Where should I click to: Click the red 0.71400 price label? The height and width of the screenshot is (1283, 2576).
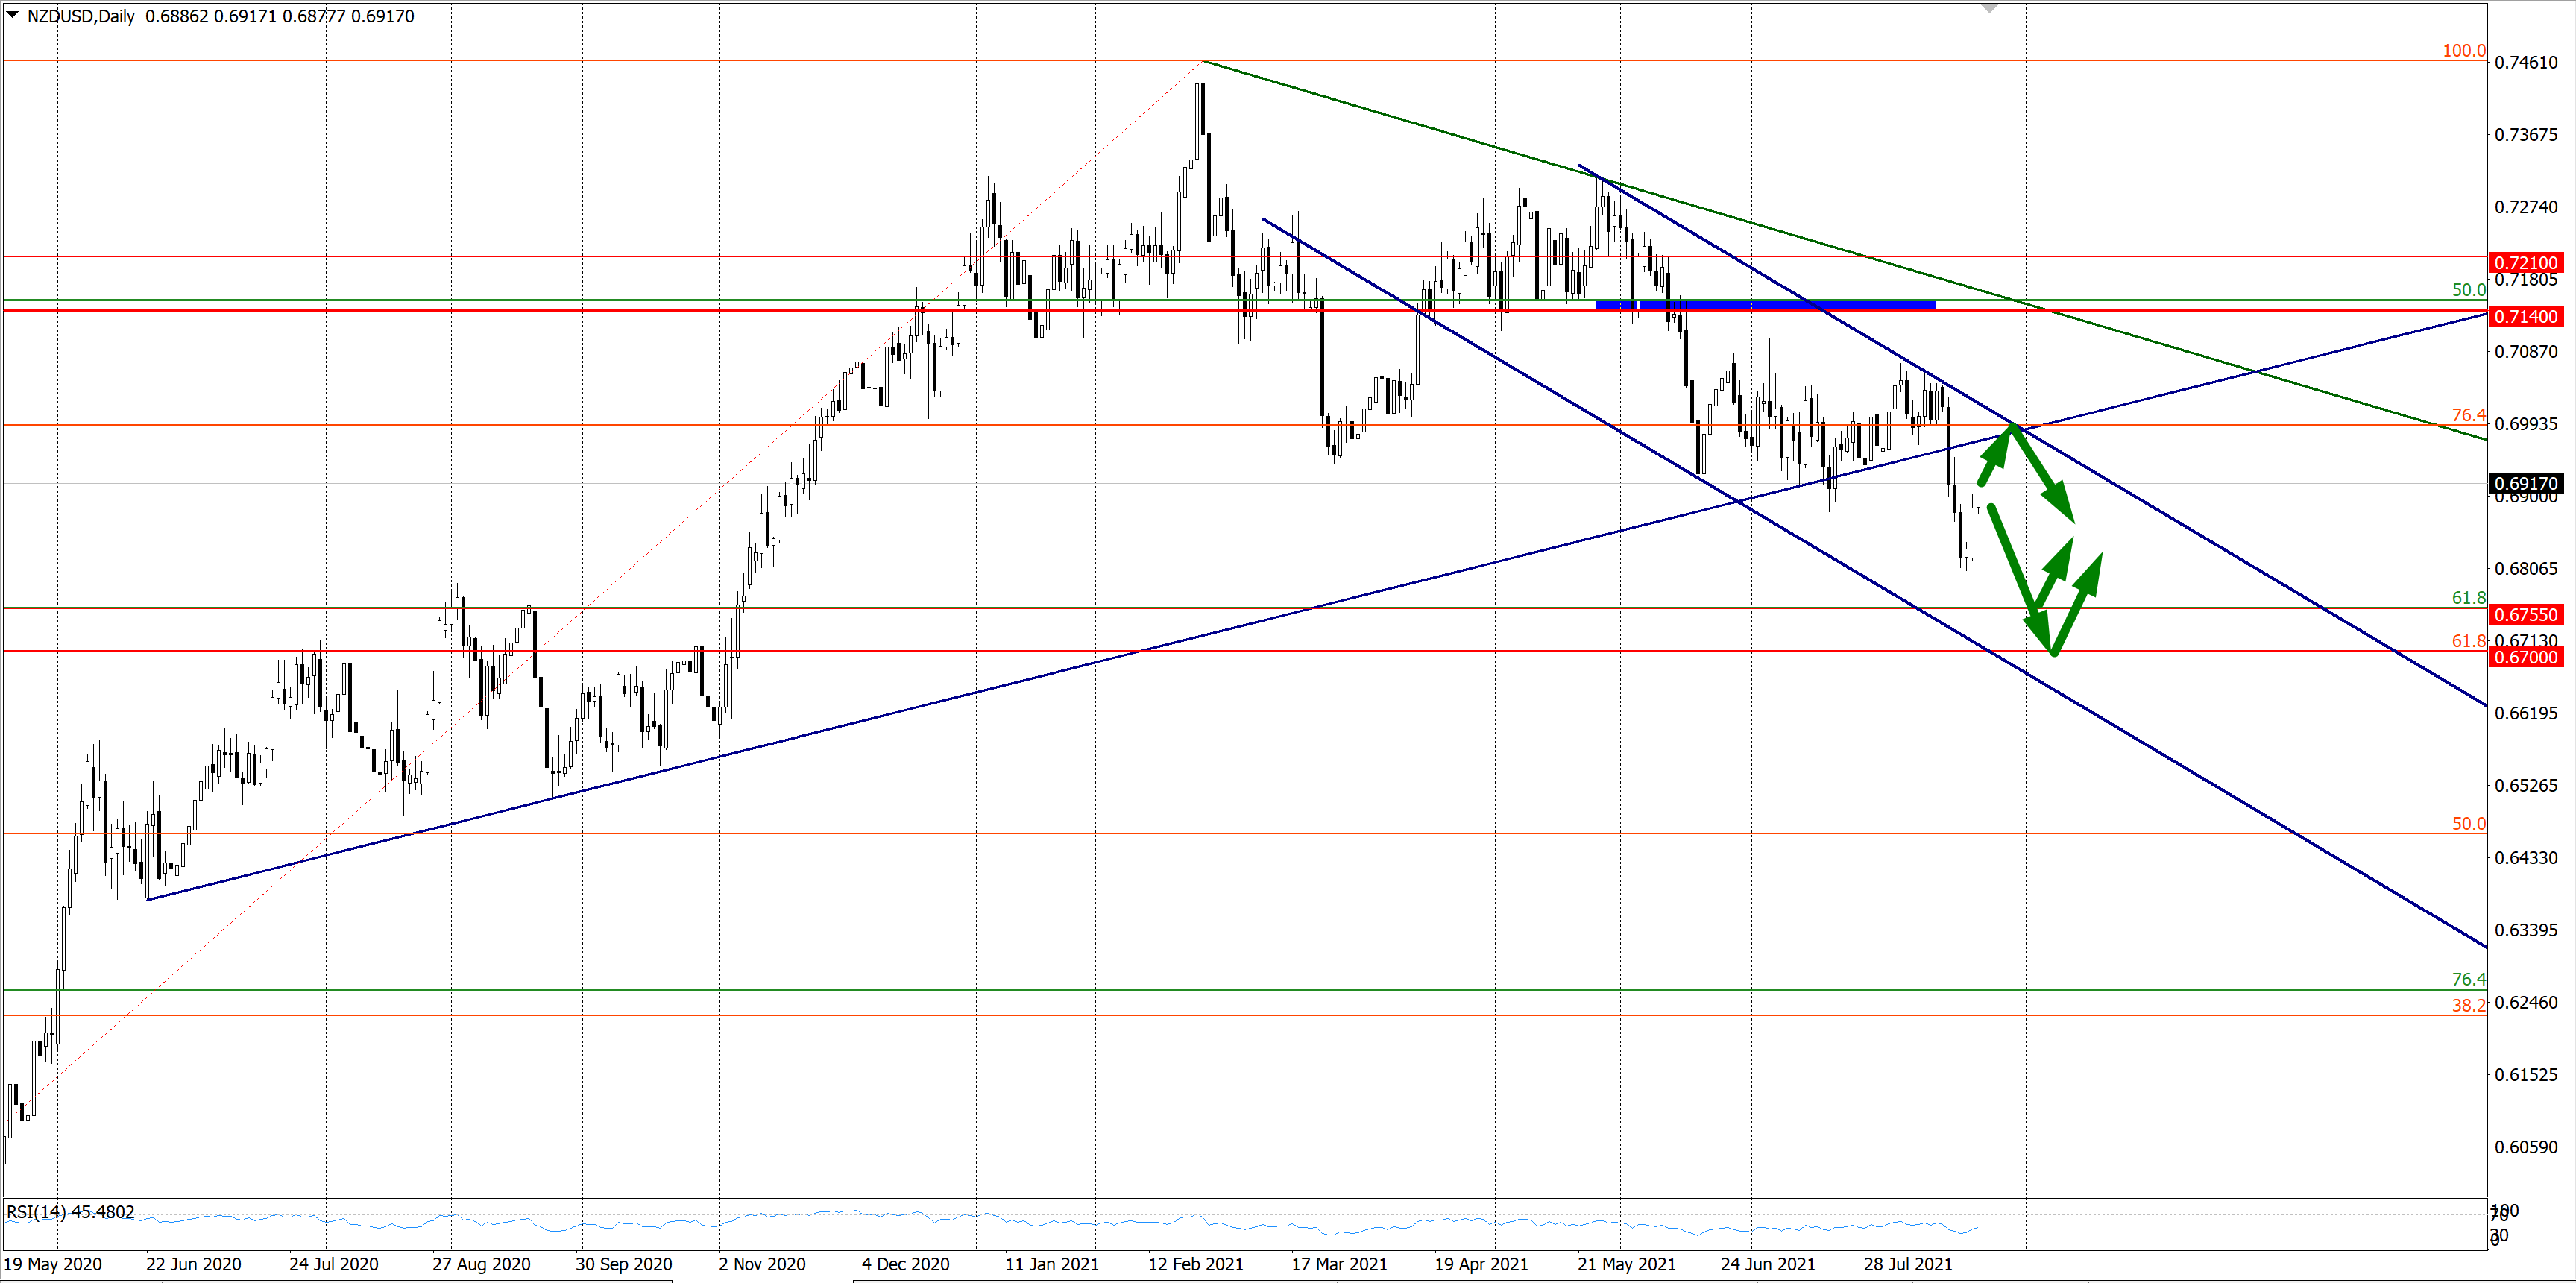tap(2526, 316)
